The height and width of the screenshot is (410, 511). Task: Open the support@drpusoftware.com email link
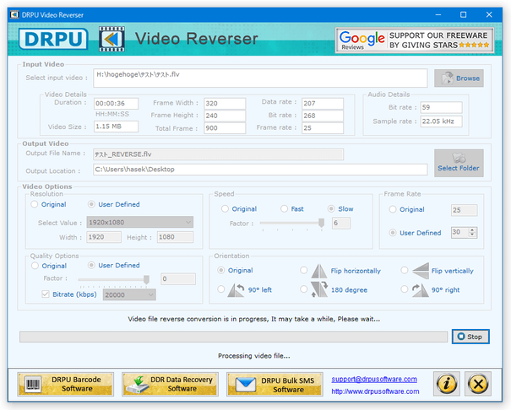click(x=374, y=379)
